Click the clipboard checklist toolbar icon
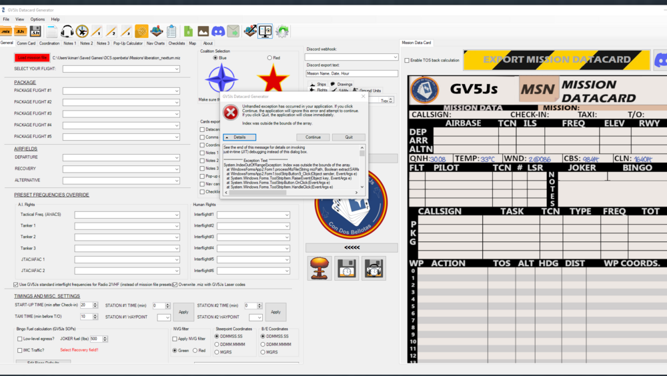The image size is (667, 376). coord(171,31)
